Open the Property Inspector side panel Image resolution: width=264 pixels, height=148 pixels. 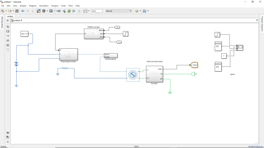coord(262,24)
